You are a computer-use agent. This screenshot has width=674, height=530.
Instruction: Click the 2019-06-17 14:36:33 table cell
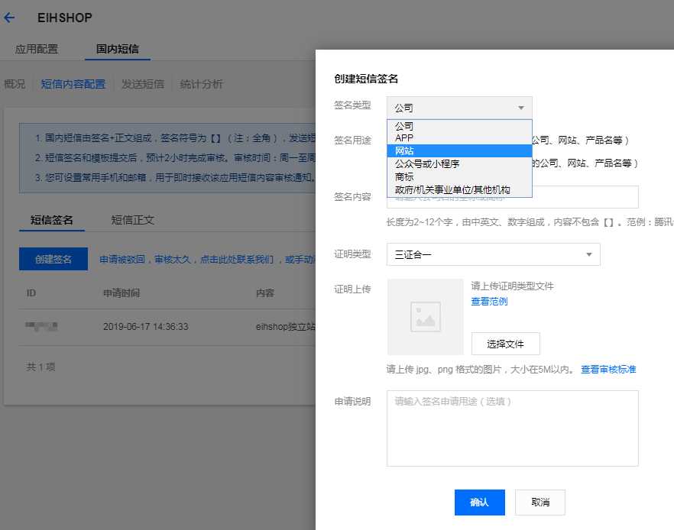coord(146,327)
